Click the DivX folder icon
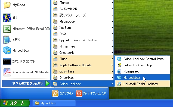This screenshot has width=173, height=107. (55, 34)
